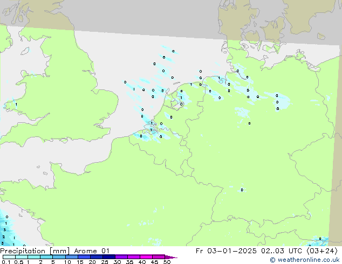This screenshot has width=342, height=264.
Task: Click the 'Precipitation' title word
Action: [x=23, y=251]
